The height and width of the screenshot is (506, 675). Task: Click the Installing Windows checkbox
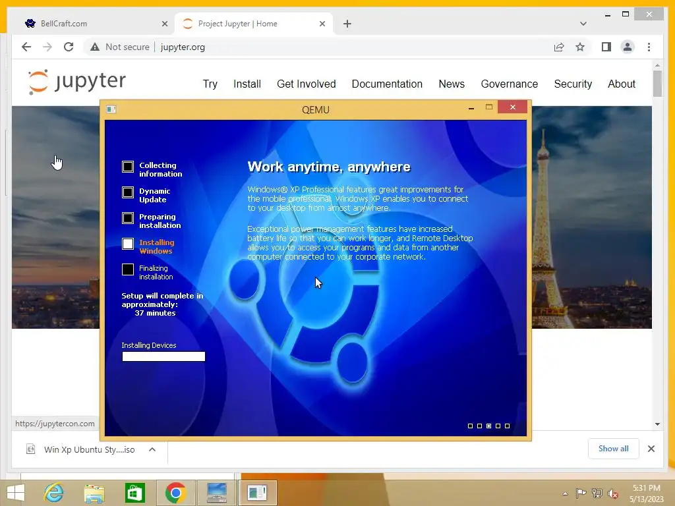coord(128,244)
